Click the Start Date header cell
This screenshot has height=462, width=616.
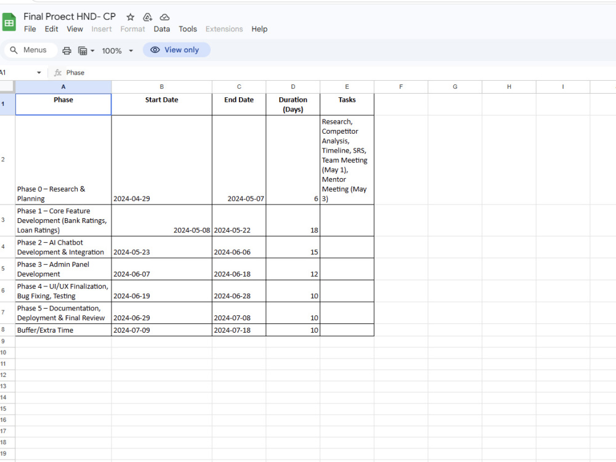click(x=161, y=105)
